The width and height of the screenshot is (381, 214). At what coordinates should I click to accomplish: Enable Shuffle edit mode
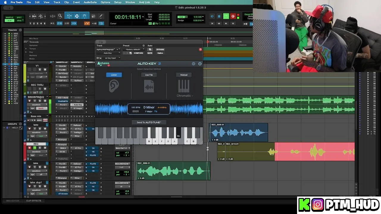(x=10, y=18)
